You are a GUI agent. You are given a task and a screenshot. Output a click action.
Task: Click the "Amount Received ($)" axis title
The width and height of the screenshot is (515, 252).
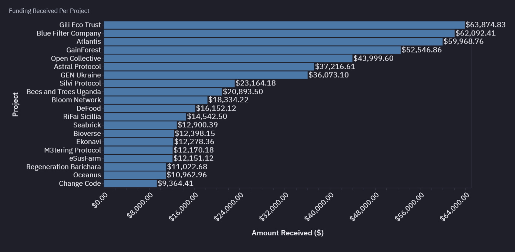coord(287,233)
